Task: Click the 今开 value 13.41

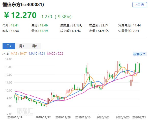Action: [15, 25]
